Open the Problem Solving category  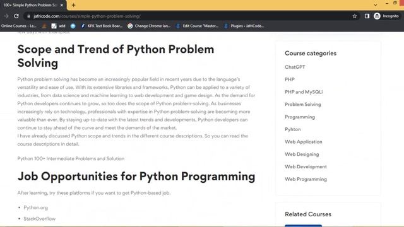[303, 104]
